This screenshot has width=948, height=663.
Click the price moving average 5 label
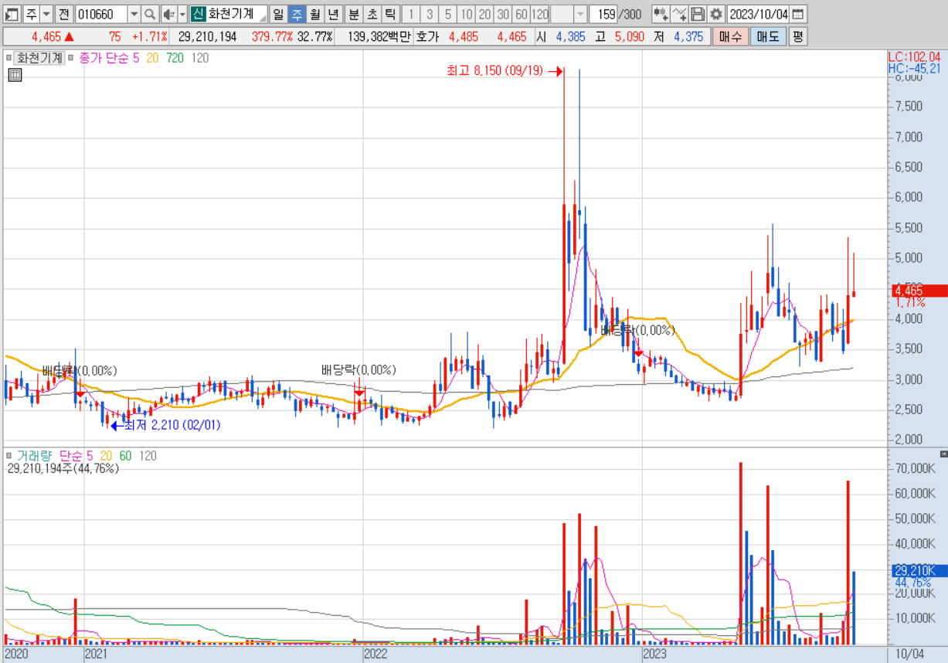click(136, 57)
